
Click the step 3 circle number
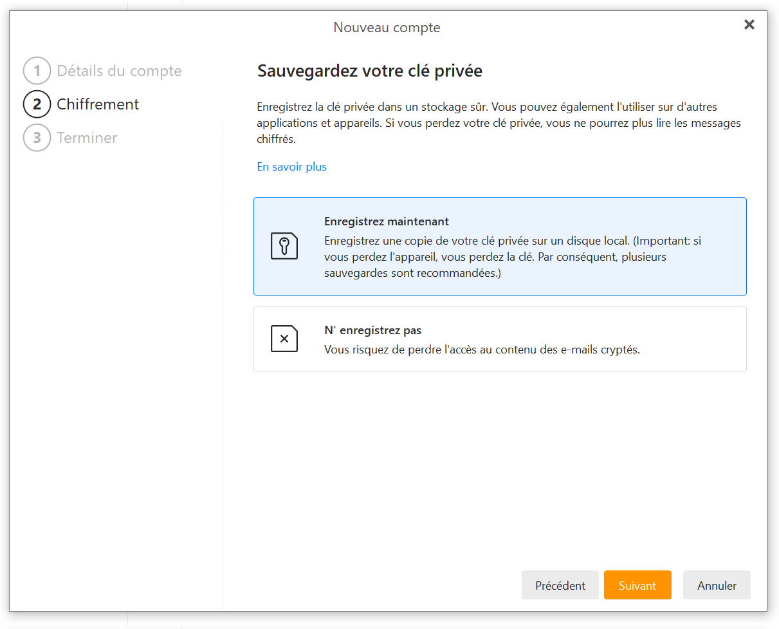pyautogui.click(x=37, y=138)
